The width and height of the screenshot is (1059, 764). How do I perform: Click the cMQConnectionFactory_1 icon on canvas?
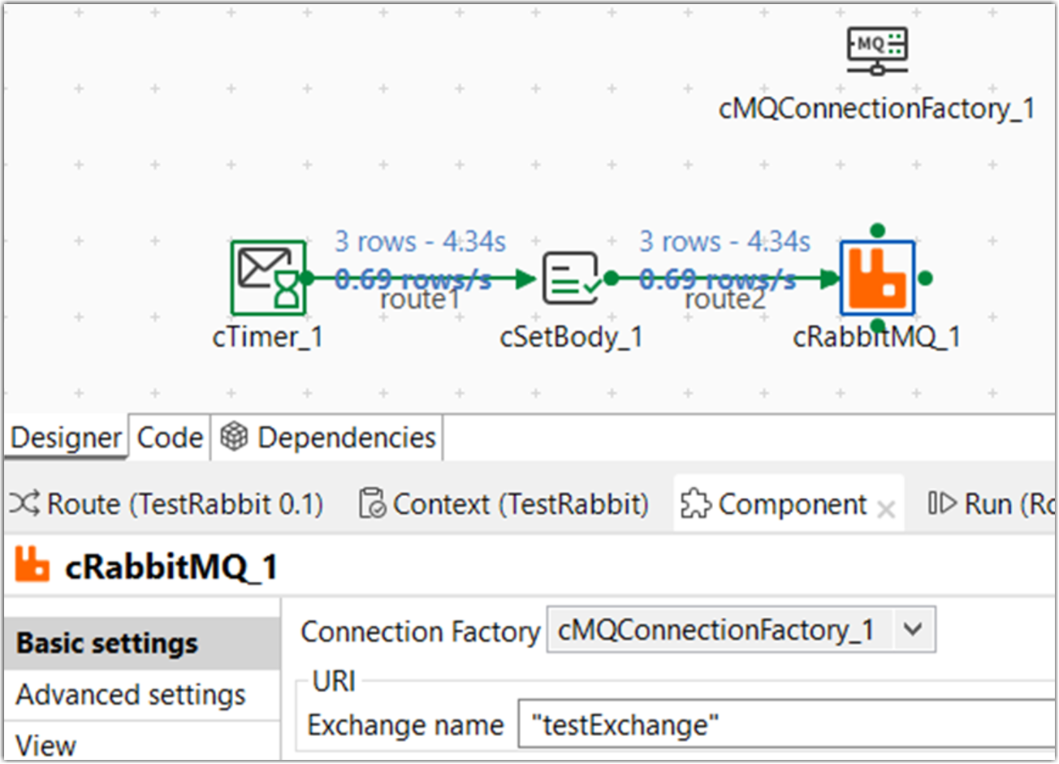pos(877,50)
